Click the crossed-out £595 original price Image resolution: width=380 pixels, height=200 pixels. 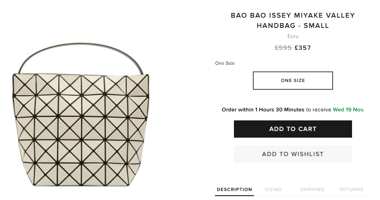coord(283,48)
